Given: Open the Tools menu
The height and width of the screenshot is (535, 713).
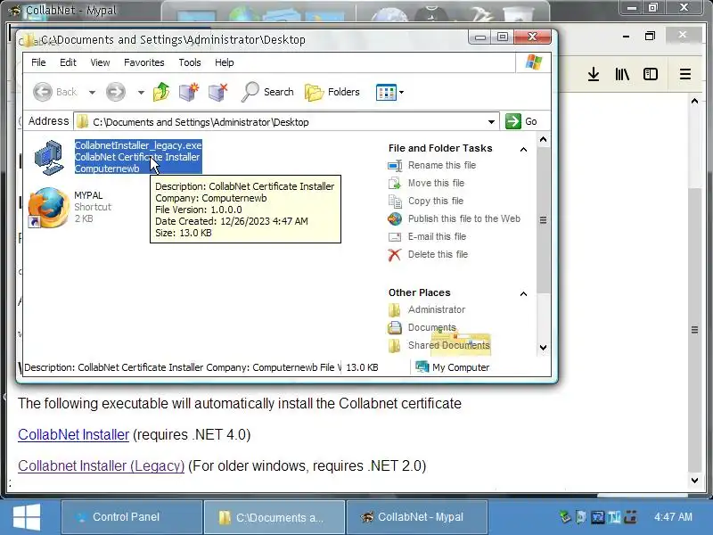Looking at the screenshot, I should click(x=190, y=62).
